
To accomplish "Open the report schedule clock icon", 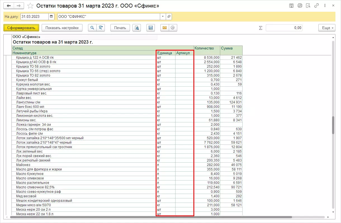I will (x=173, y=28).
